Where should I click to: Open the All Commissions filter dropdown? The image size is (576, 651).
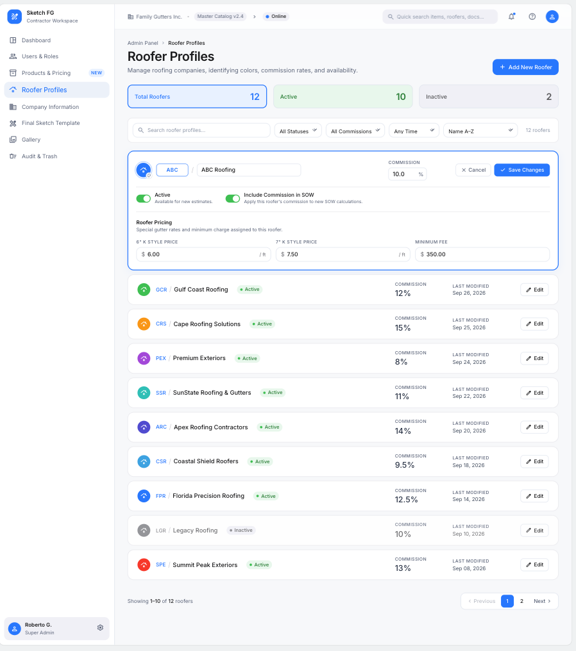coord(355,131)
